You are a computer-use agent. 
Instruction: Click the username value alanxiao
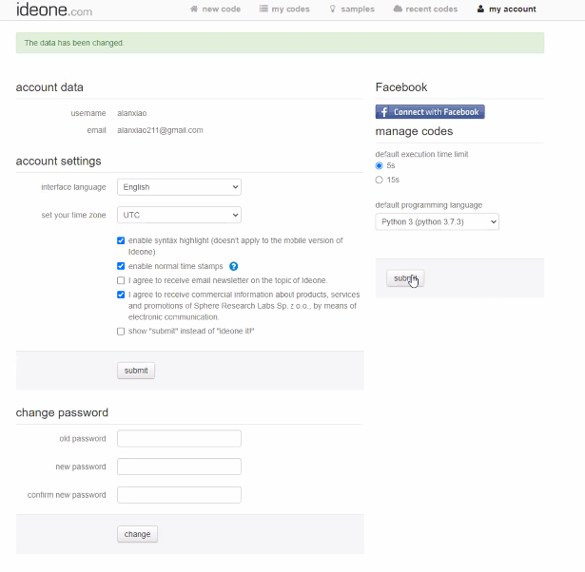click(131, 113)
